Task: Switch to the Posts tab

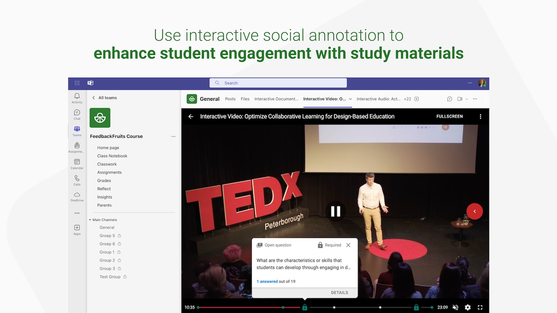Action: [230, 99]
